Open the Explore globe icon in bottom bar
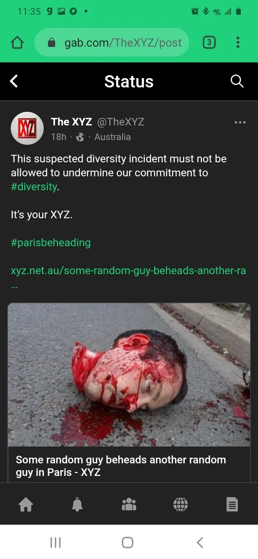The height and width of the screenshot is (559, 258). [x=181, y=505]
